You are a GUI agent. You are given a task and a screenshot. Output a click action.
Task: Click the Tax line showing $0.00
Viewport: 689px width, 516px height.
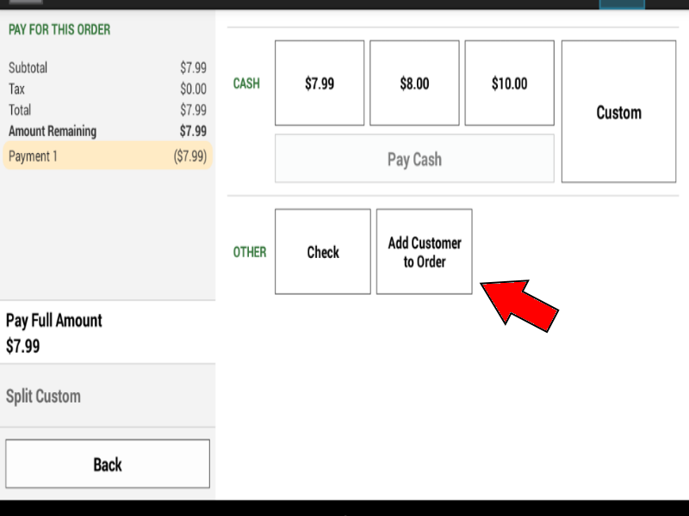tap(108, 89)
